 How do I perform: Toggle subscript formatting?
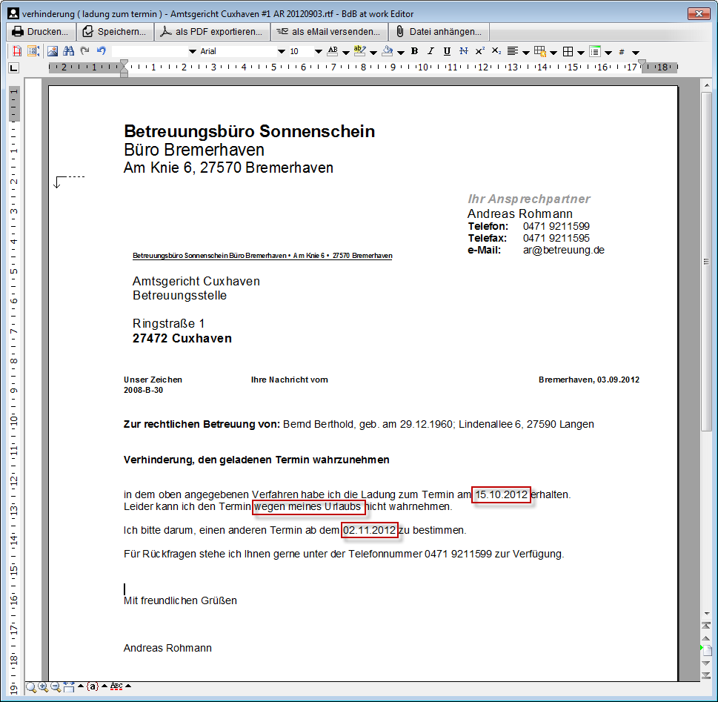click(x=496, y=51)
